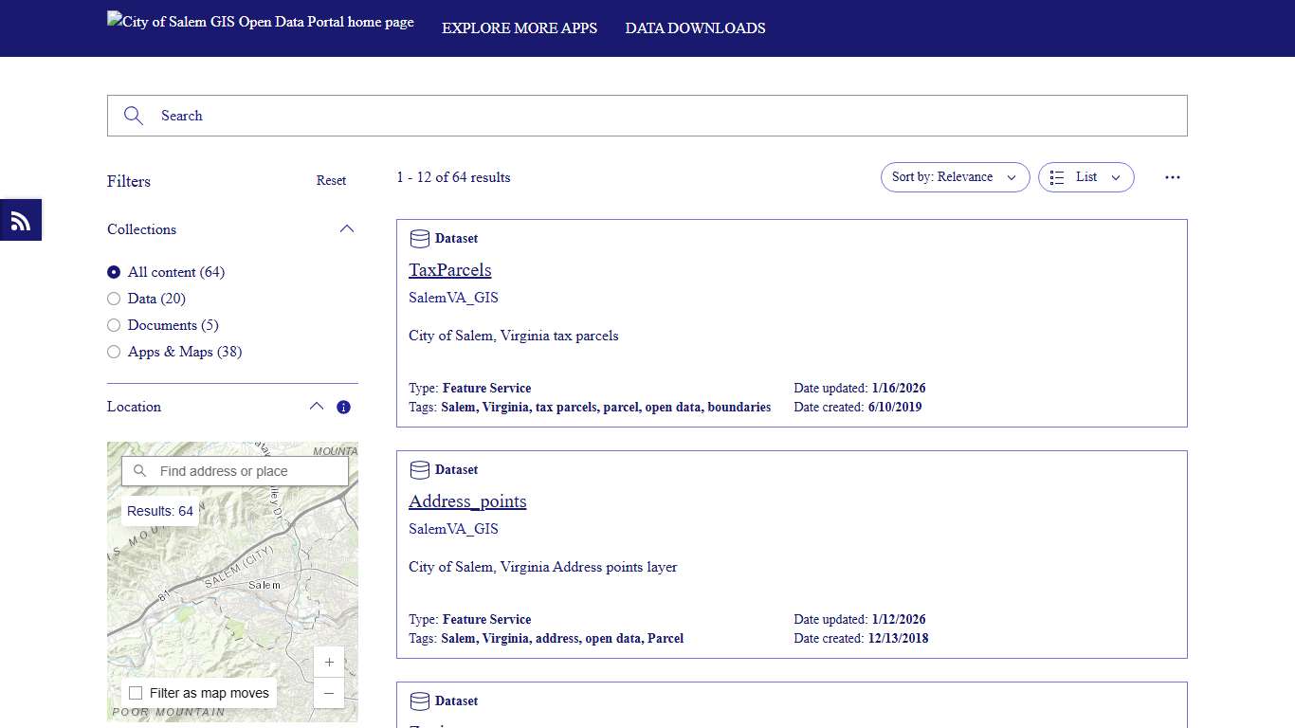Collapse the Collections filter section

coord(347,228)
